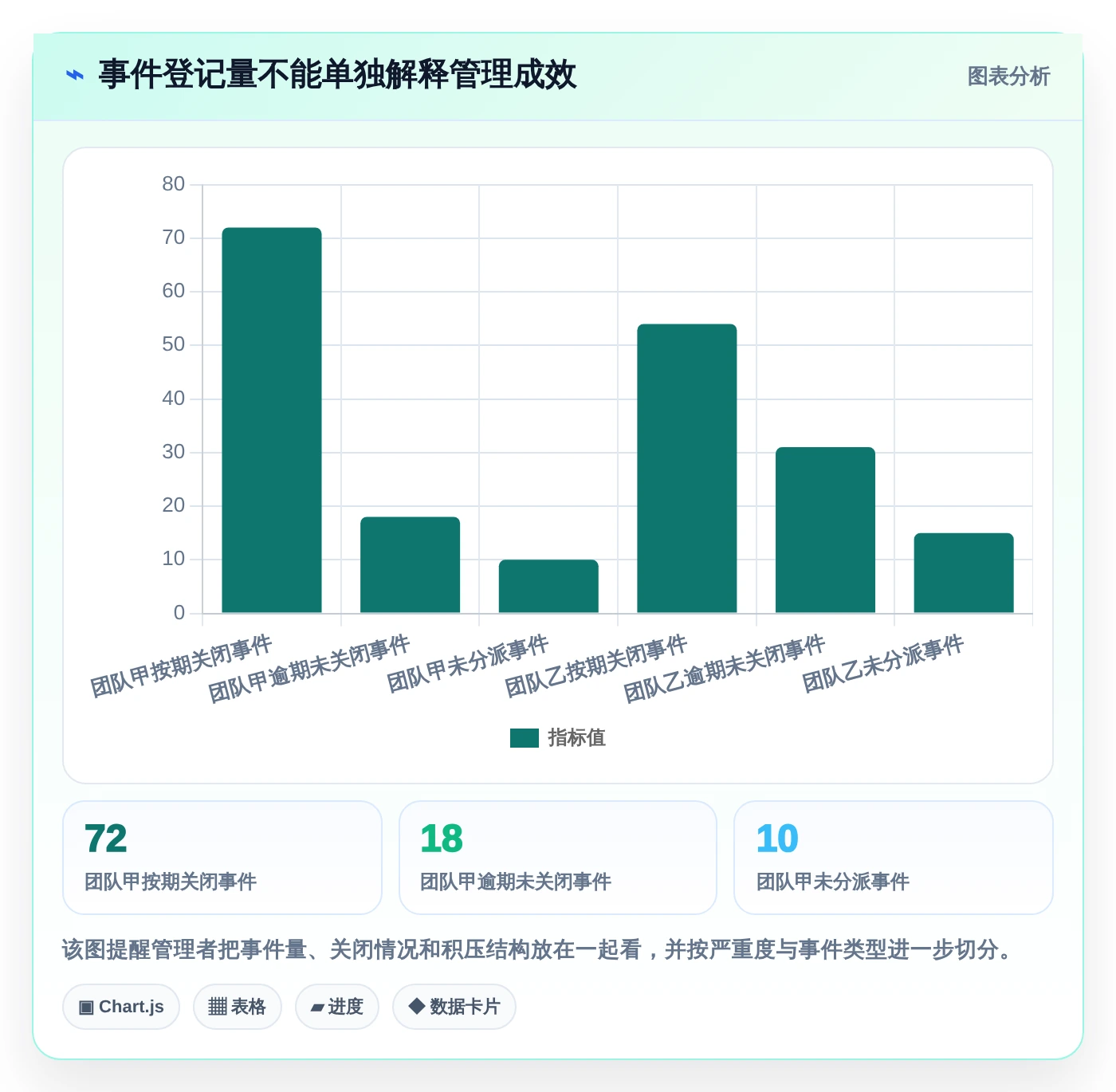Click x-axis label 团队乙未分派事件
Screen dimensions: 1116x1092
pyautogui.click(x=883, y=664)
